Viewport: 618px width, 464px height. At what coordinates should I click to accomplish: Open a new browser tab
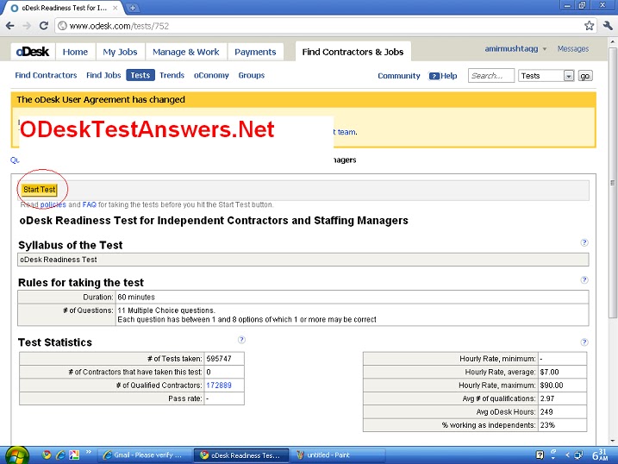tap(133, 8)
